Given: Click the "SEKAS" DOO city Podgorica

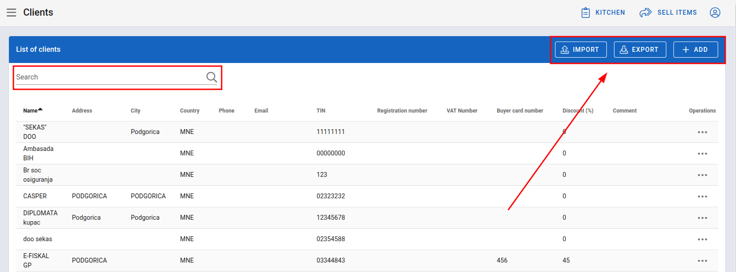Looking at the screenshot, I should [145, 132].
